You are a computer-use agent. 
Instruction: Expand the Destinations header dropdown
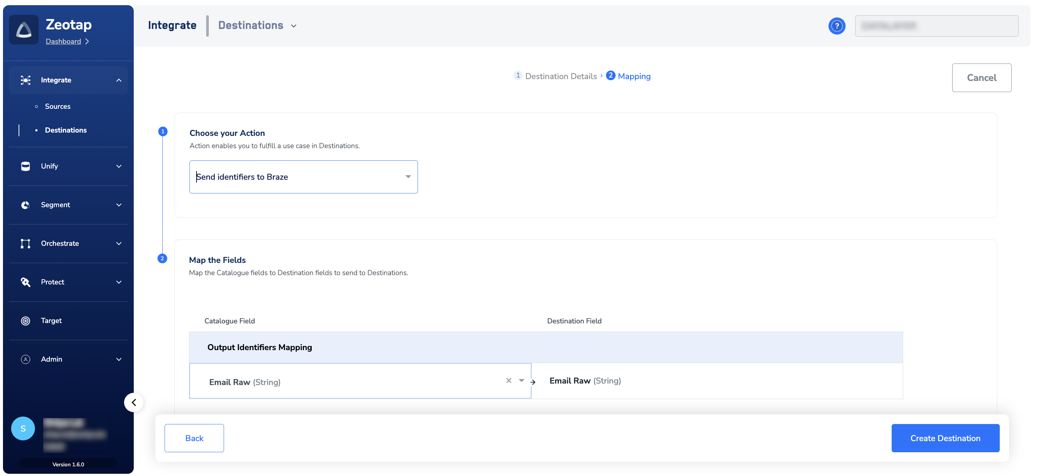pos(294,26)
